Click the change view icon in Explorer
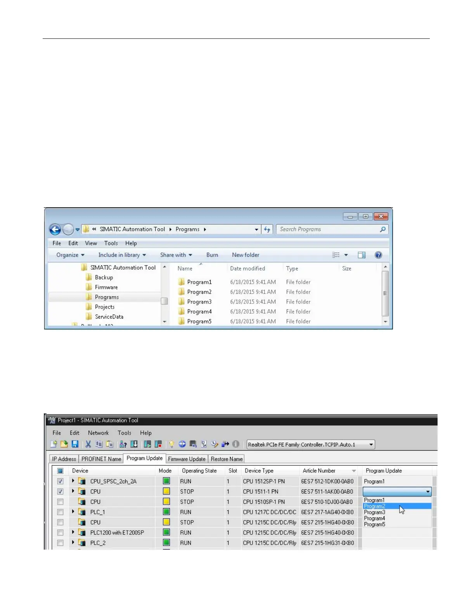This screenshot has width=462, height=616. point(336,255)
